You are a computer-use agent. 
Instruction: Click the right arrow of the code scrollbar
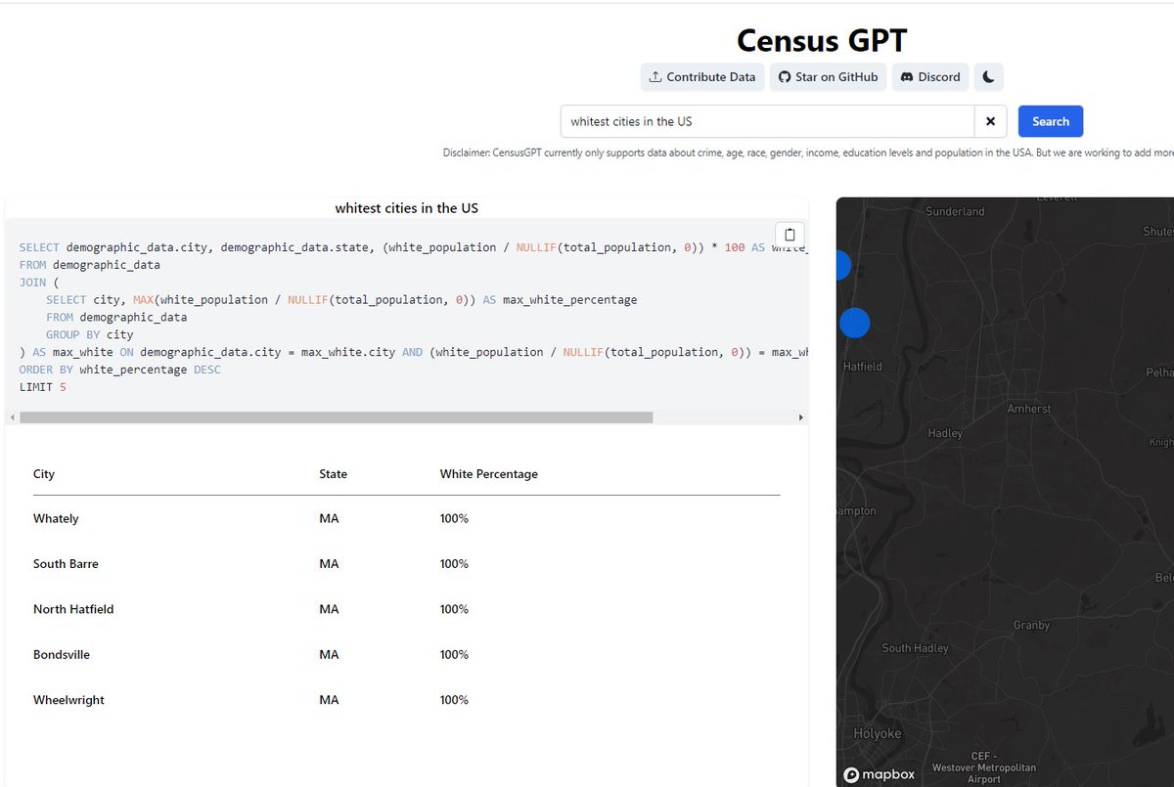click(801, 417)
